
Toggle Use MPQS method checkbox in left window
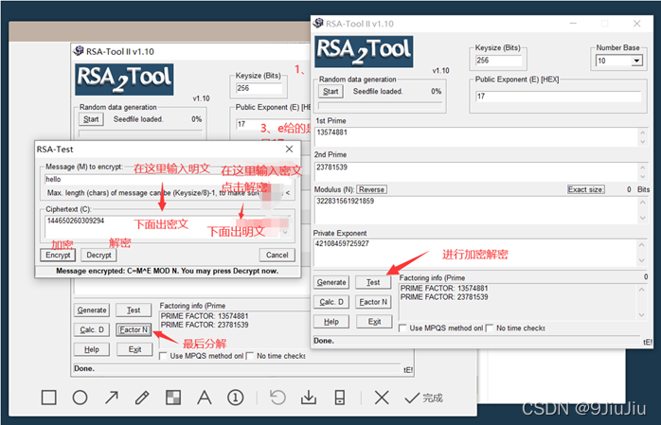pyautogui.click(x=163, y=356)
